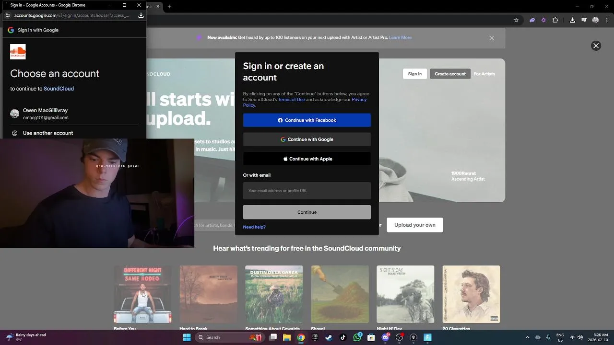Click the download icon in popup address bar
Image resolution: width=614 pixels, height=345 pixels.
141,15
